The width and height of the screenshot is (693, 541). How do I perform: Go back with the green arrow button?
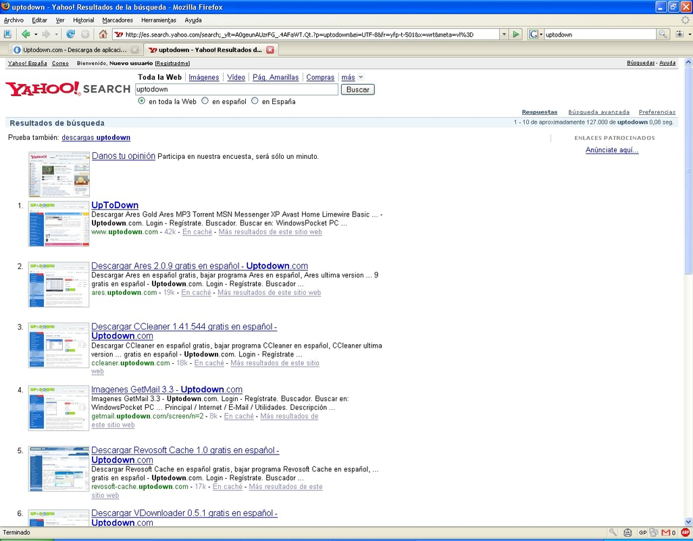pyautogui.click(x=26, y=34)
